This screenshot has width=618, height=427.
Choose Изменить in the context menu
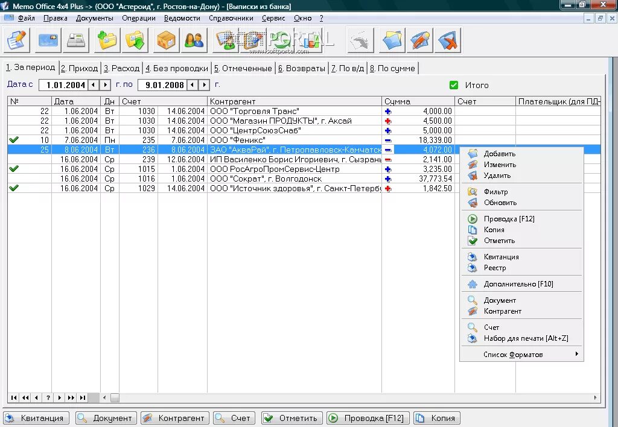coord(522,165)
